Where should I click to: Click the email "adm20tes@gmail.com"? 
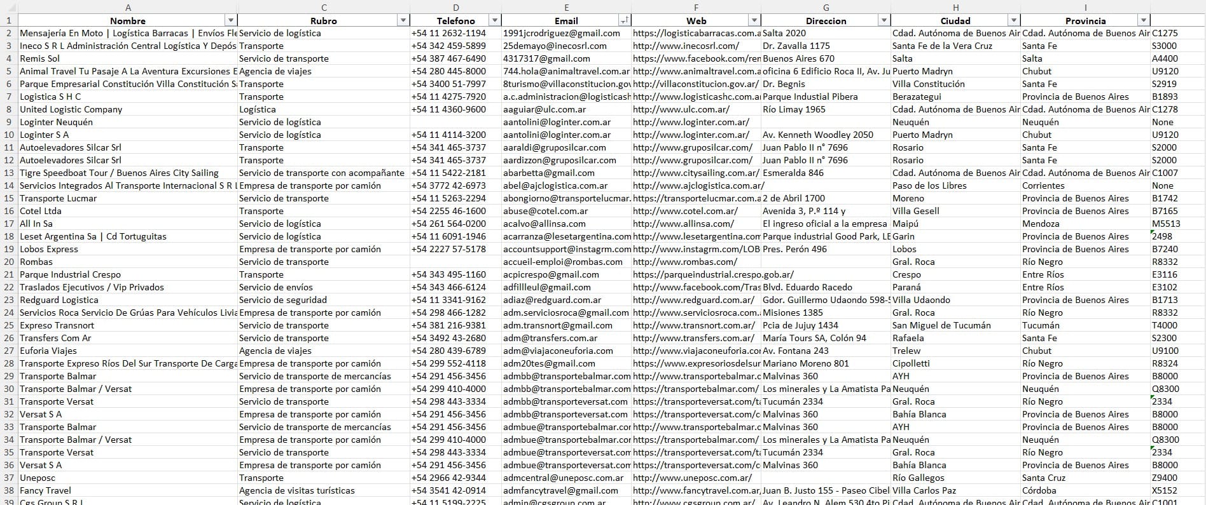566,363
